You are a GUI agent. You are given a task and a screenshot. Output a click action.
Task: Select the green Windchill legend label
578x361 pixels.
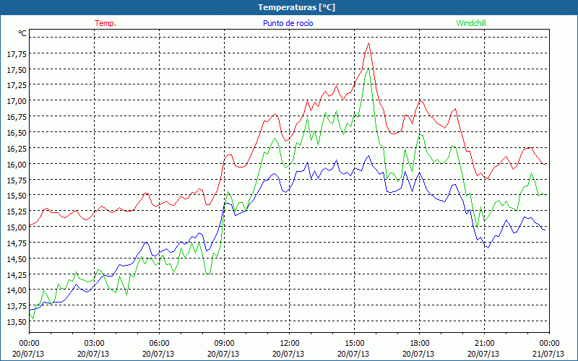coord(471,23)
